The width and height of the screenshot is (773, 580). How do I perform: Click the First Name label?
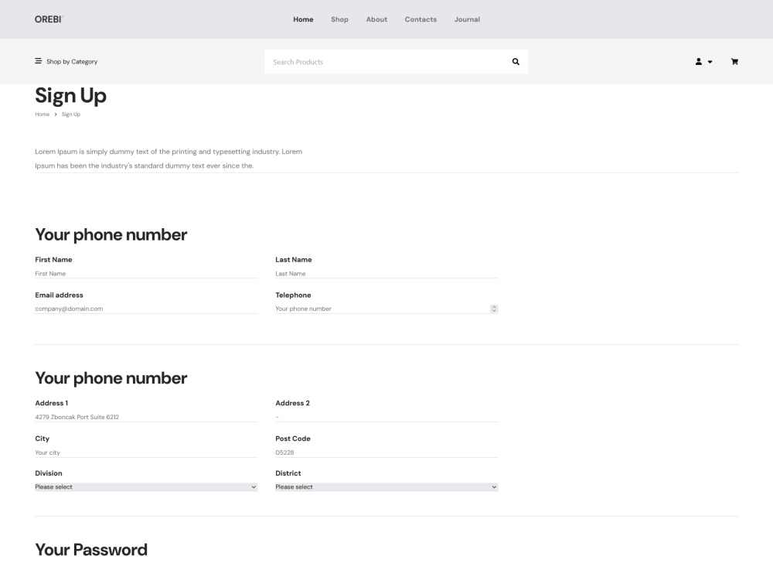[x=53, y=259]
